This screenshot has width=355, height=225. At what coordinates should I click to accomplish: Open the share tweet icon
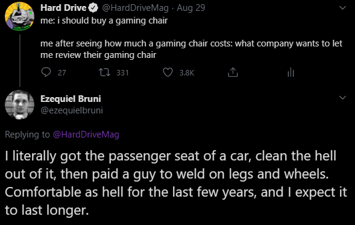tap(233, 72)
